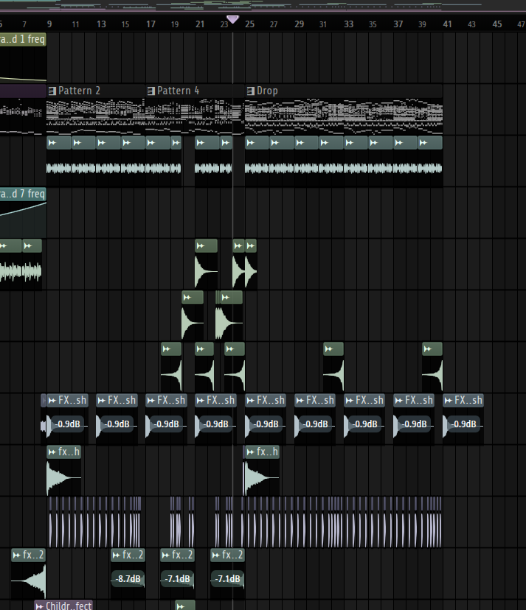Click -7.1dB label of fx..2 clip near bar 22
The width and height of the screenshot is (526, 610).
coord(227,579)
